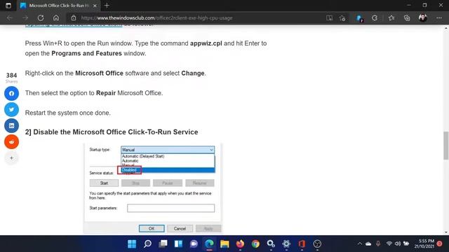Click the bold word 'appwiz.cpl'
The width and height of the screenshot is (449, 252).
pos(206,43)
